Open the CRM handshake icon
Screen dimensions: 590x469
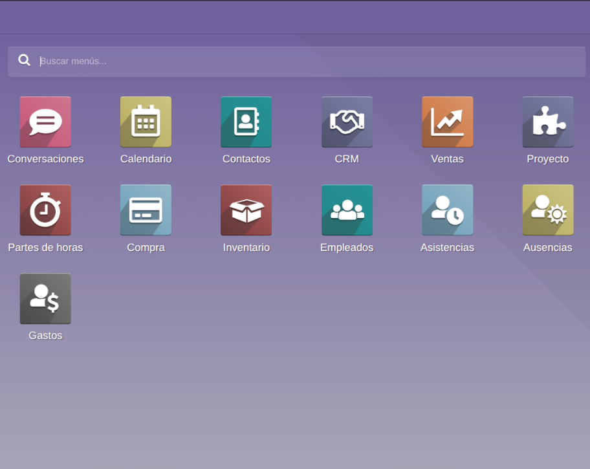tap(347, 122)
